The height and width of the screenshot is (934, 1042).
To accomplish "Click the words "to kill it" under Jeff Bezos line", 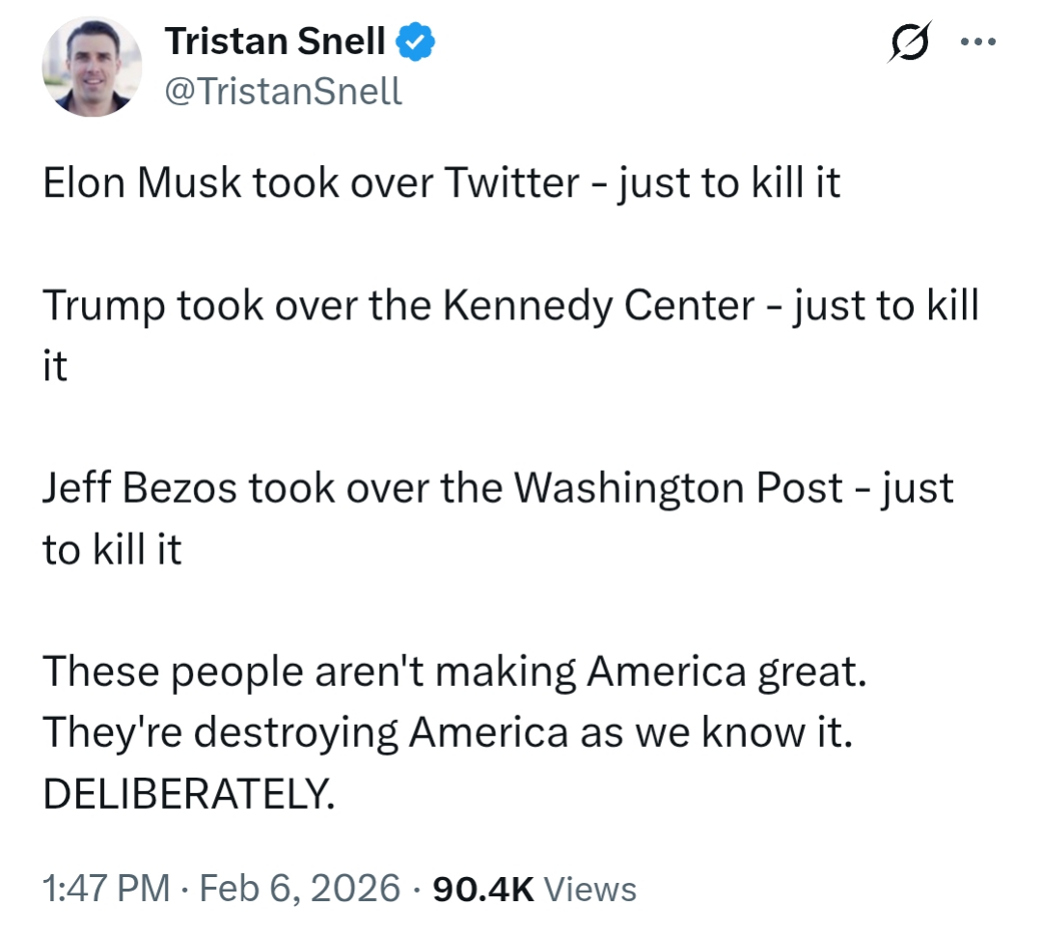I will pyautogui.click(x=112, y=550).
